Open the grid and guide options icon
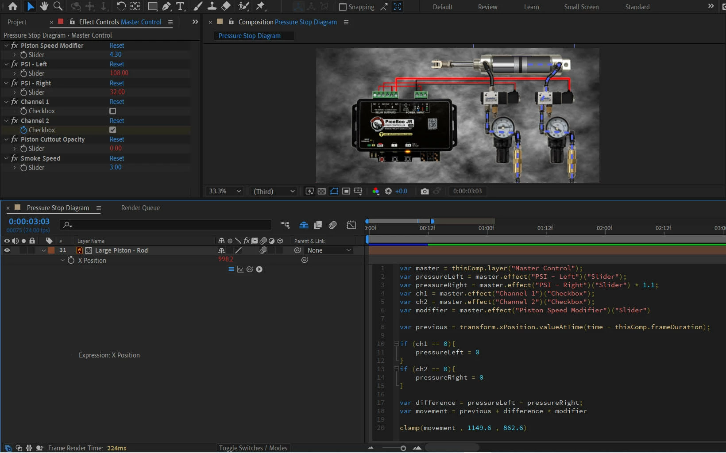This screenshot has width=726, height=453. point(358,191)
